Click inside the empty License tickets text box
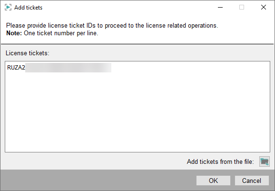 tap(137, 107)
